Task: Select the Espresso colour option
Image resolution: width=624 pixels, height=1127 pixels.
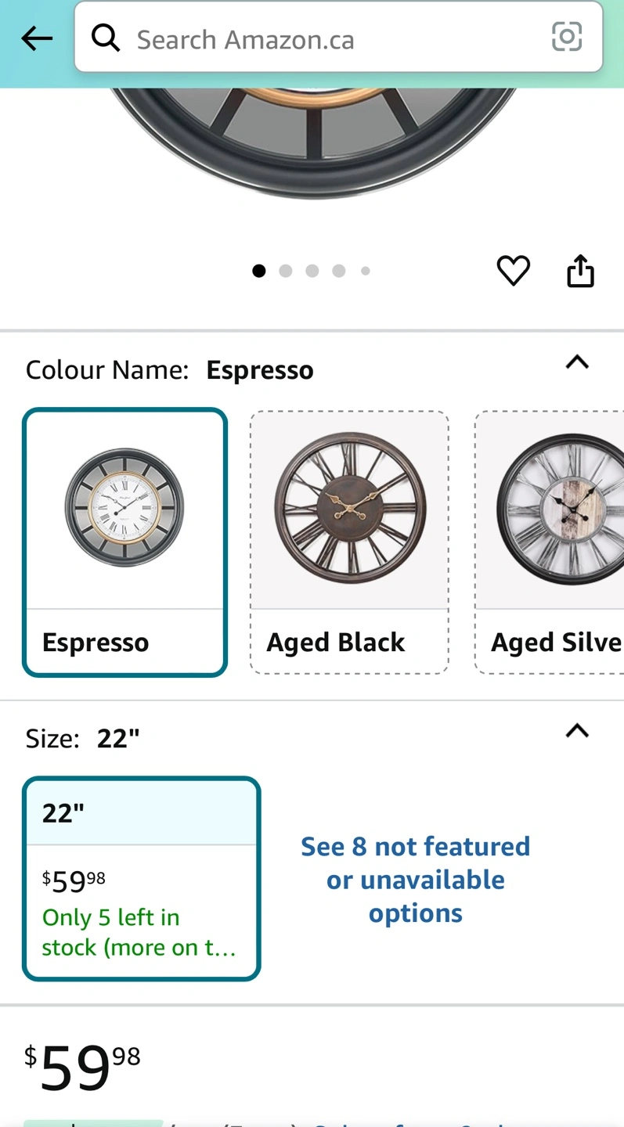Action: coord(125,542)
